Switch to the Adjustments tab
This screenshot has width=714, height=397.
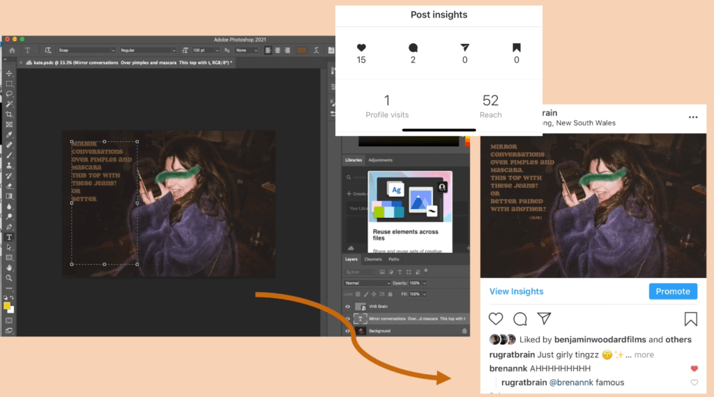click(x=380, y=160)
